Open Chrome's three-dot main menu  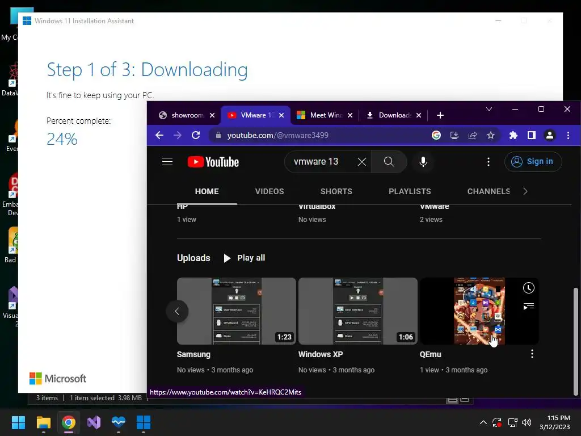(568, 135)
